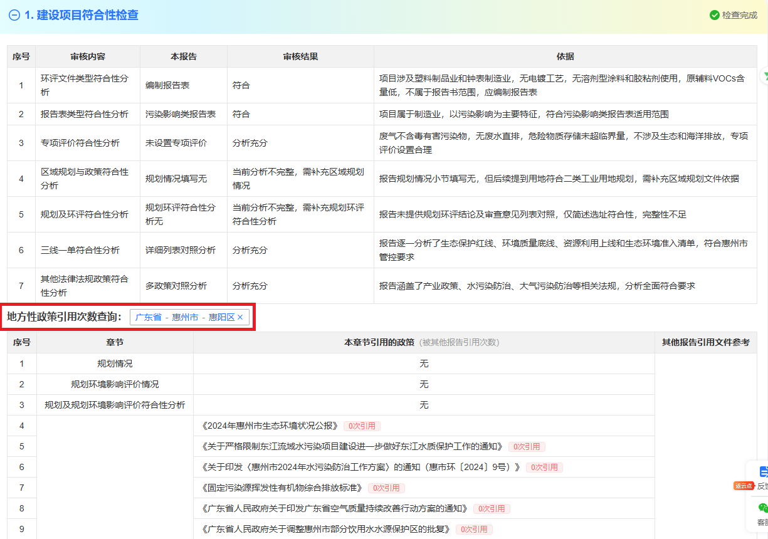768x539 pixels.
Task: Click the green floating icon at right edge
Action: click(x=764, y=76)
